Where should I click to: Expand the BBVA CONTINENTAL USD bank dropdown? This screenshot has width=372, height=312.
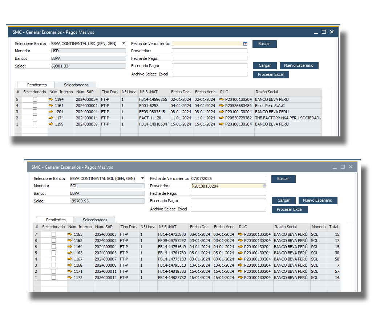point(124,44)
